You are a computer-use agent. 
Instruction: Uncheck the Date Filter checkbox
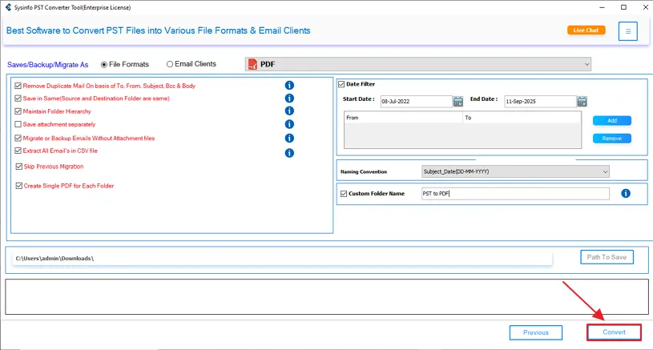coord(341,84)
